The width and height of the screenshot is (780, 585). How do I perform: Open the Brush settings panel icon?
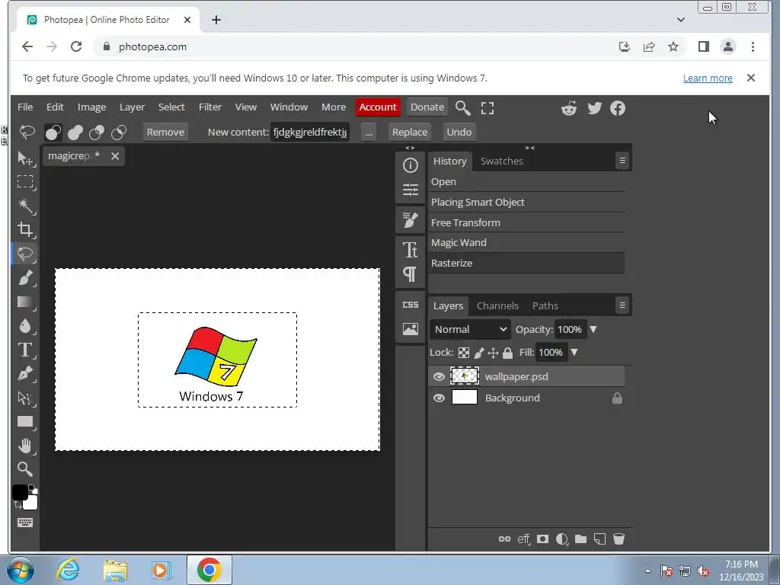[x=410, y=219]
